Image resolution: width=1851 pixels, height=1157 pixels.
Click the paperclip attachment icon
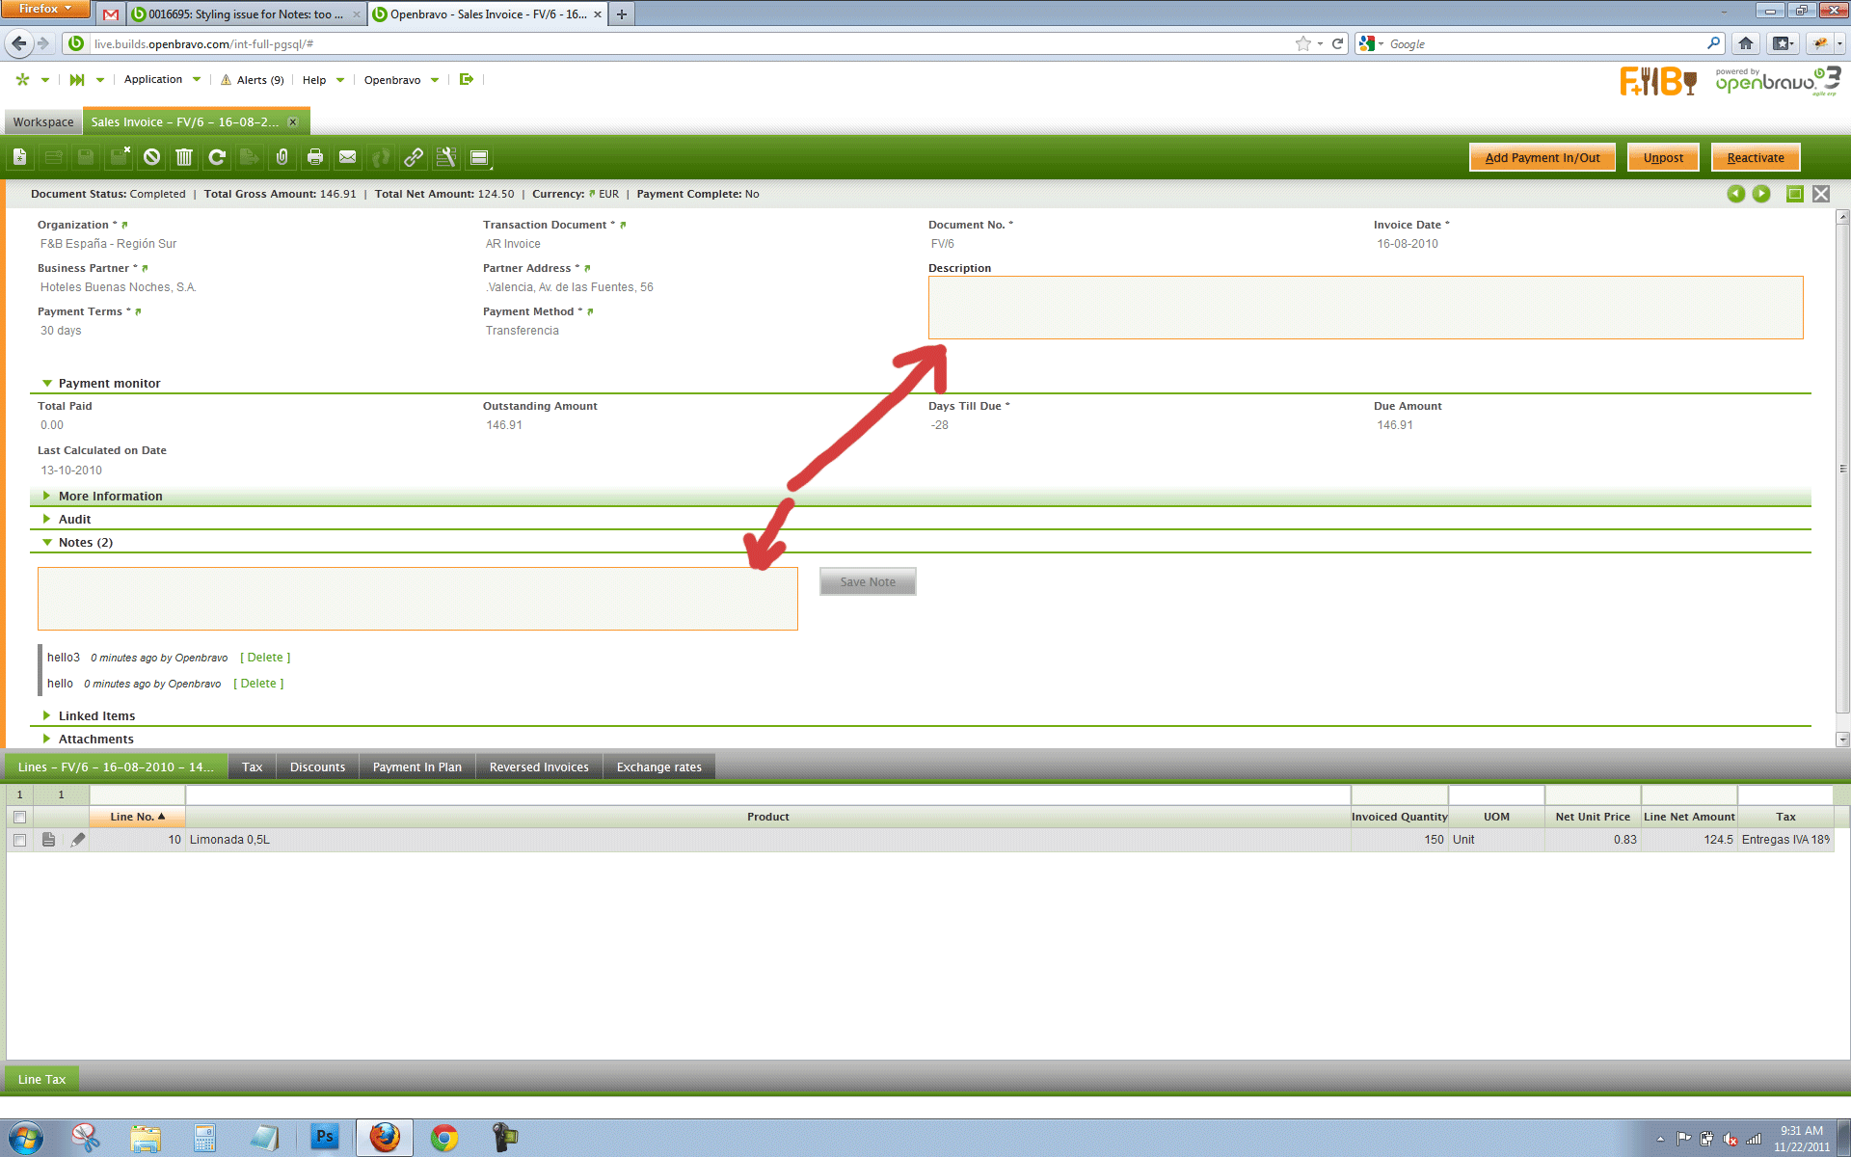tap(282, 157)
